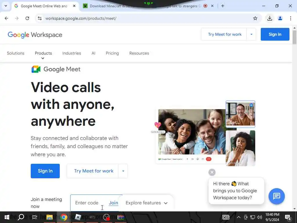Screen dimensions: 297x223
Task: Open the blue chat bubble button
Action: coord(276,196)
